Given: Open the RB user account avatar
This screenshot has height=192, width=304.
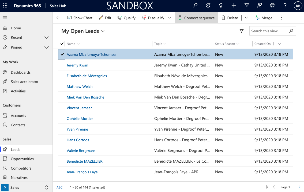Looking at the screenshot, I should click(x=298, y=6).
